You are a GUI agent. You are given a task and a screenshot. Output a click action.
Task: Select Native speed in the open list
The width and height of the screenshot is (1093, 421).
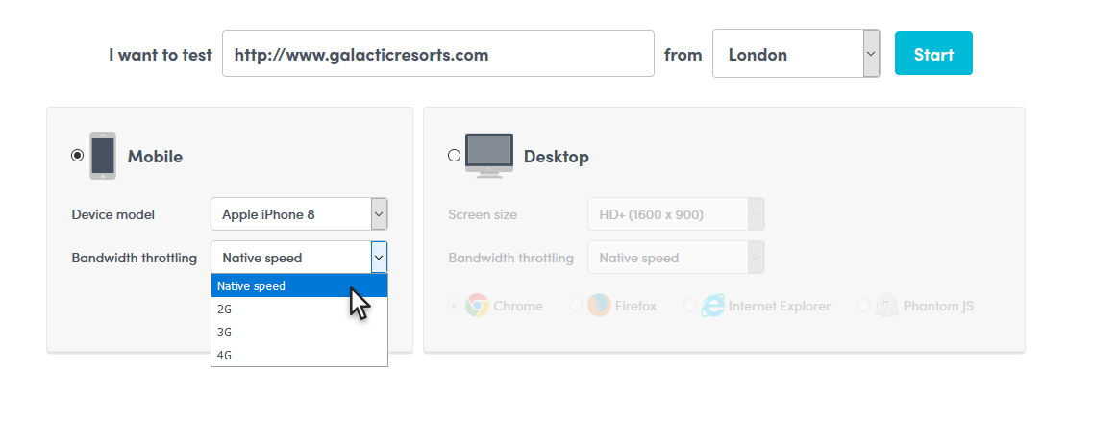click(x=299, y=285)
